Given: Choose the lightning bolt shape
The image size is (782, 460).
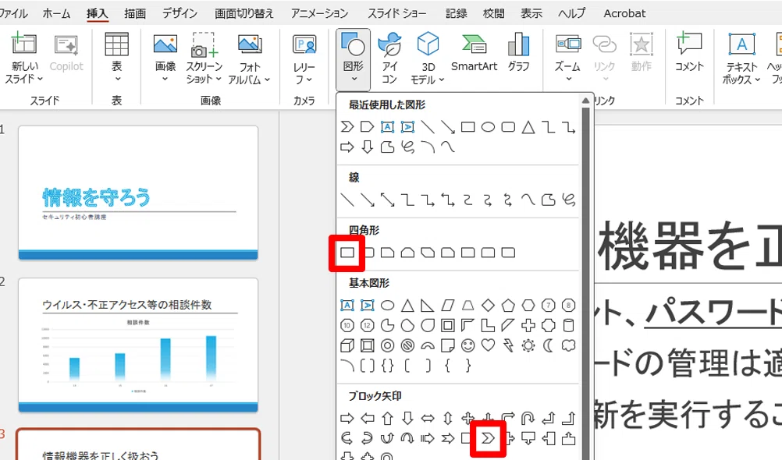Looking at the screenshot, I should coord(508,345).
